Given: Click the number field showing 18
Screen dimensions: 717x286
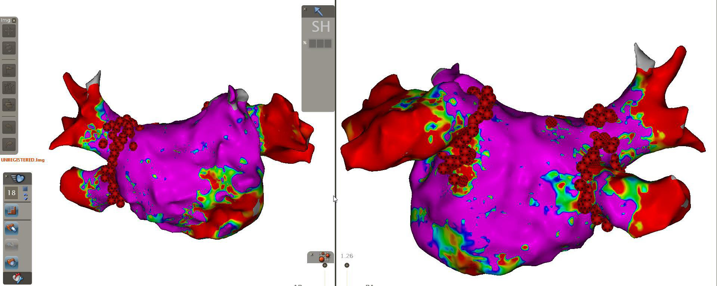Looking at the screenshot, I should [11, 193].
